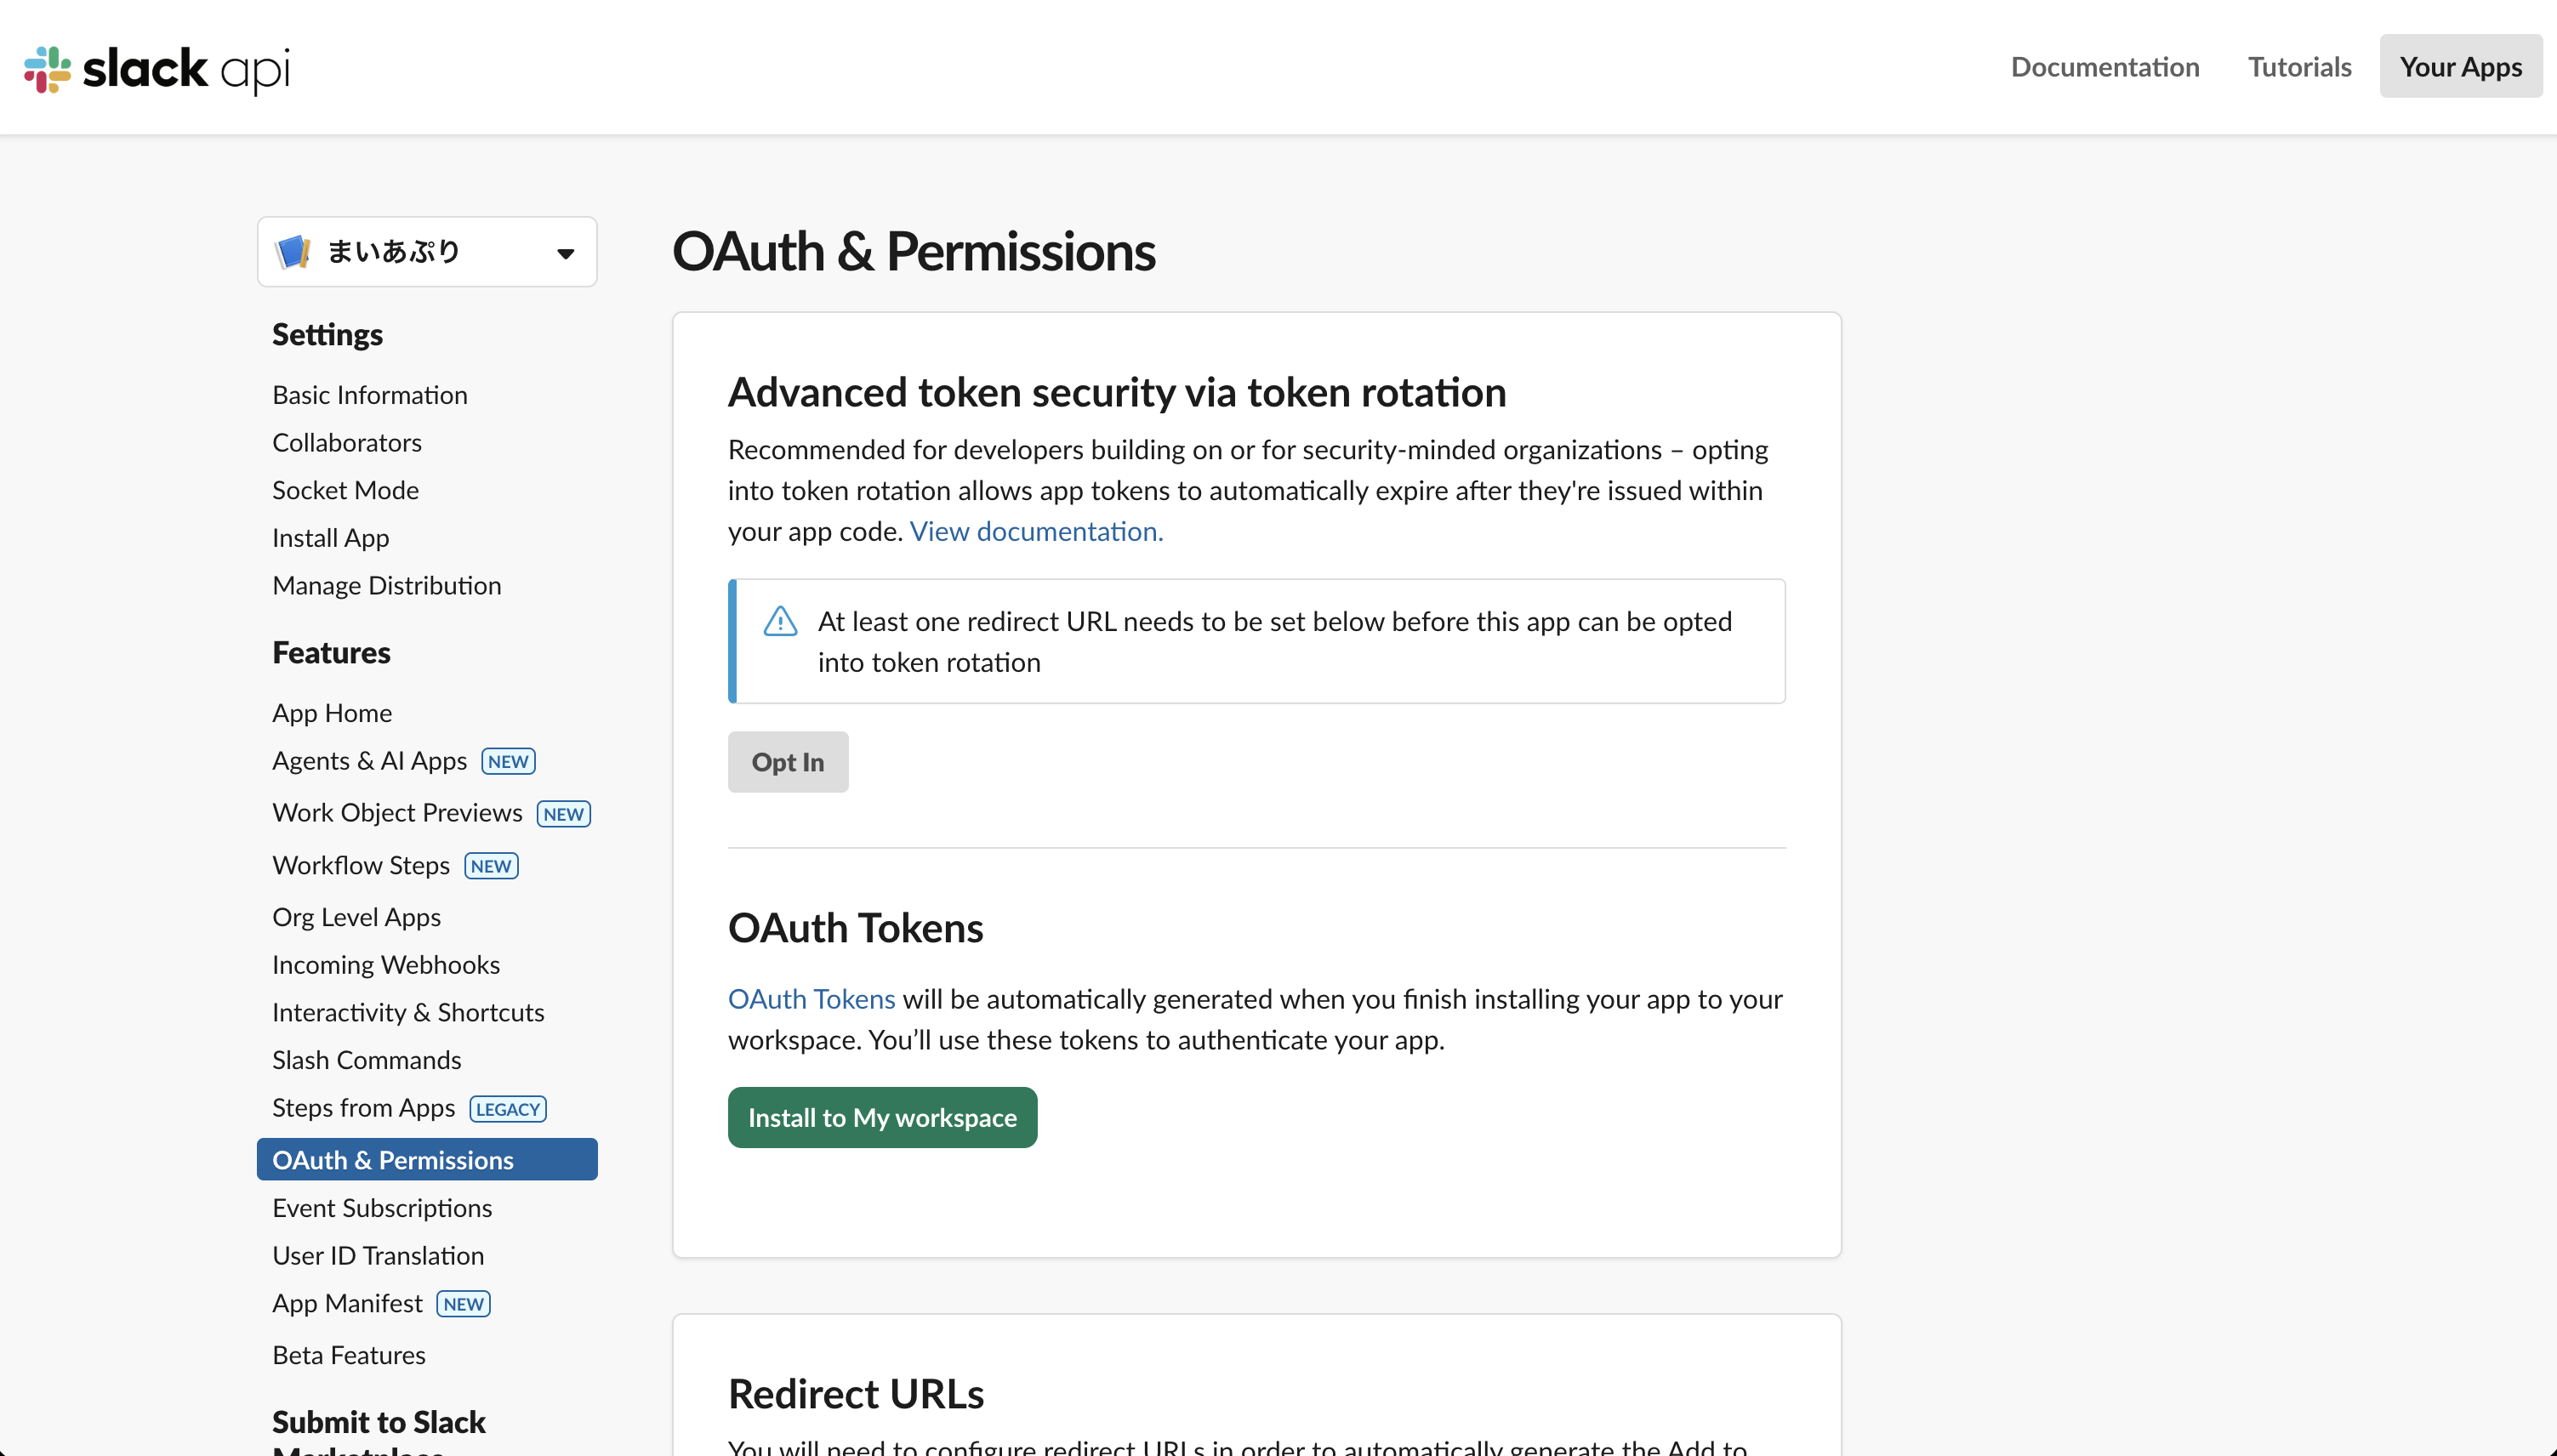2557x1456 pixels.
Task: Open the View documentation link
Action: point(1036,530)
